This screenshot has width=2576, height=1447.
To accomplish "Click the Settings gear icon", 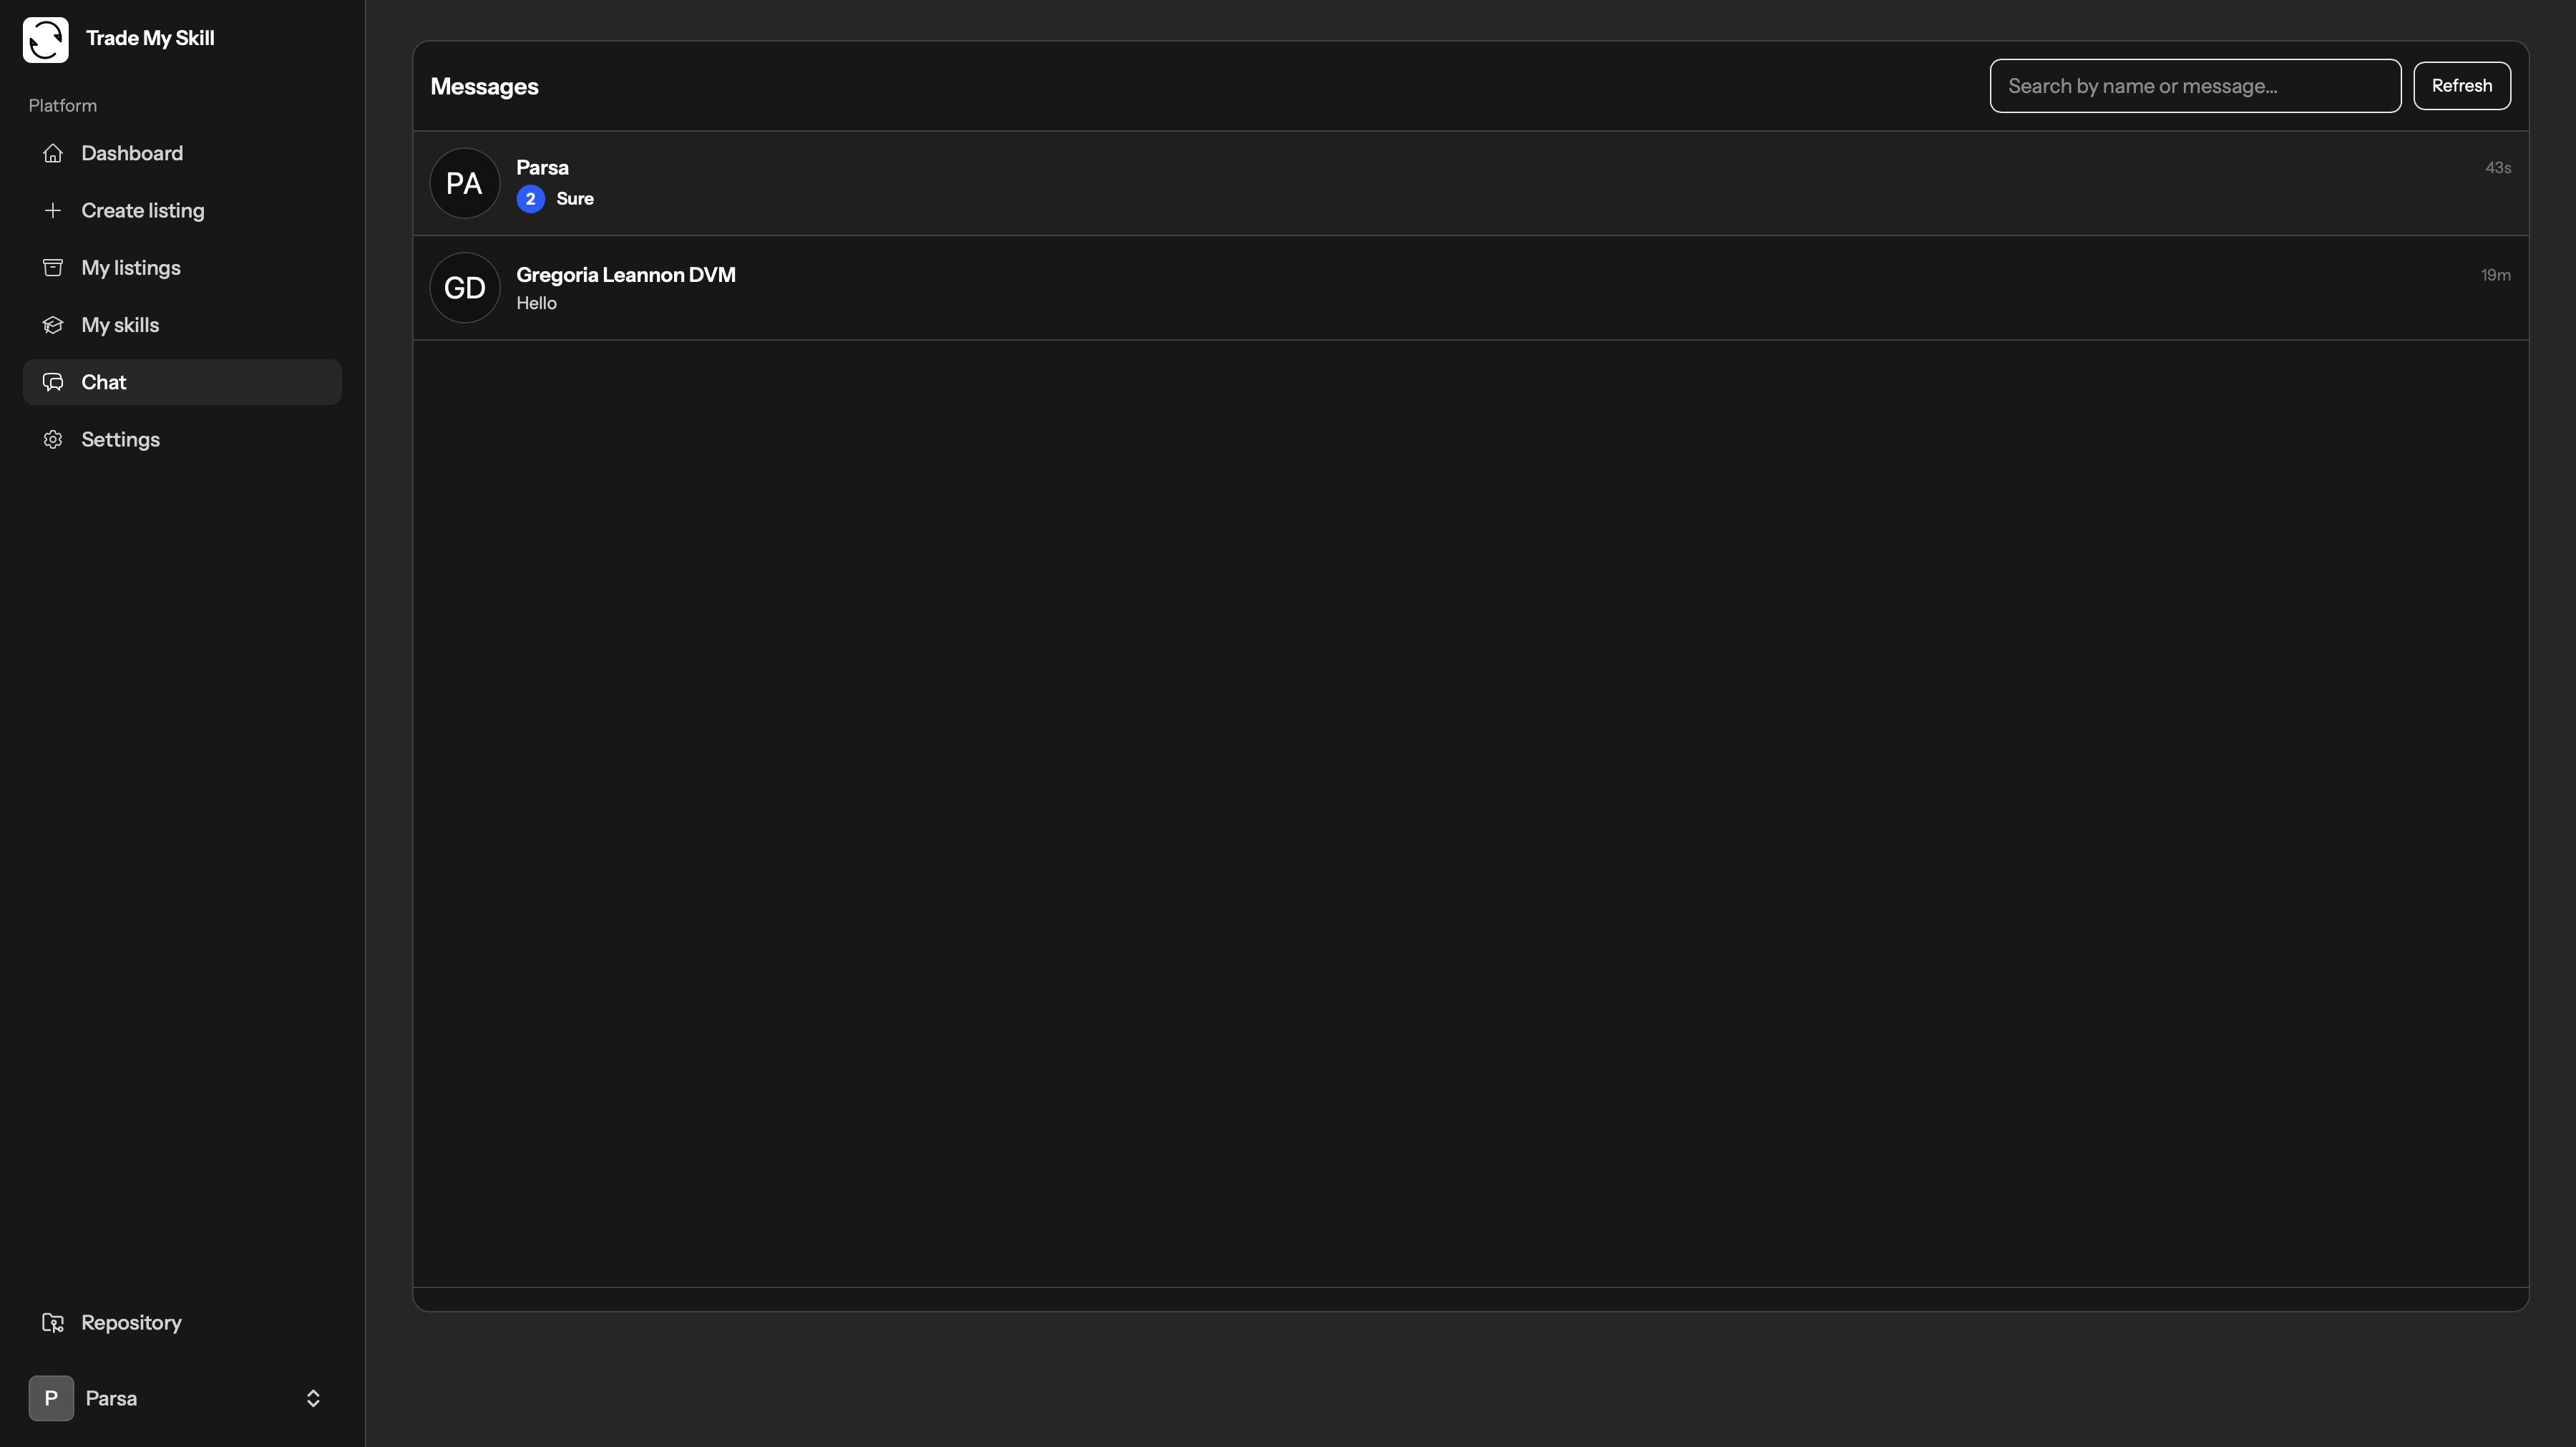I will coord(53,440).
